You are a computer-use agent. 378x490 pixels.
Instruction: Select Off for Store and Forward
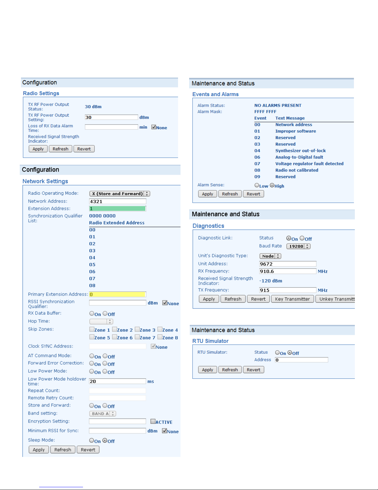click(x=105, y=406)
